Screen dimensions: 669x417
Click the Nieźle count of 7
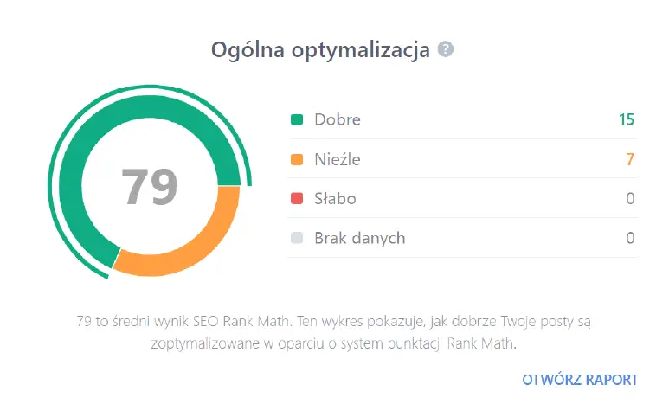630,159
